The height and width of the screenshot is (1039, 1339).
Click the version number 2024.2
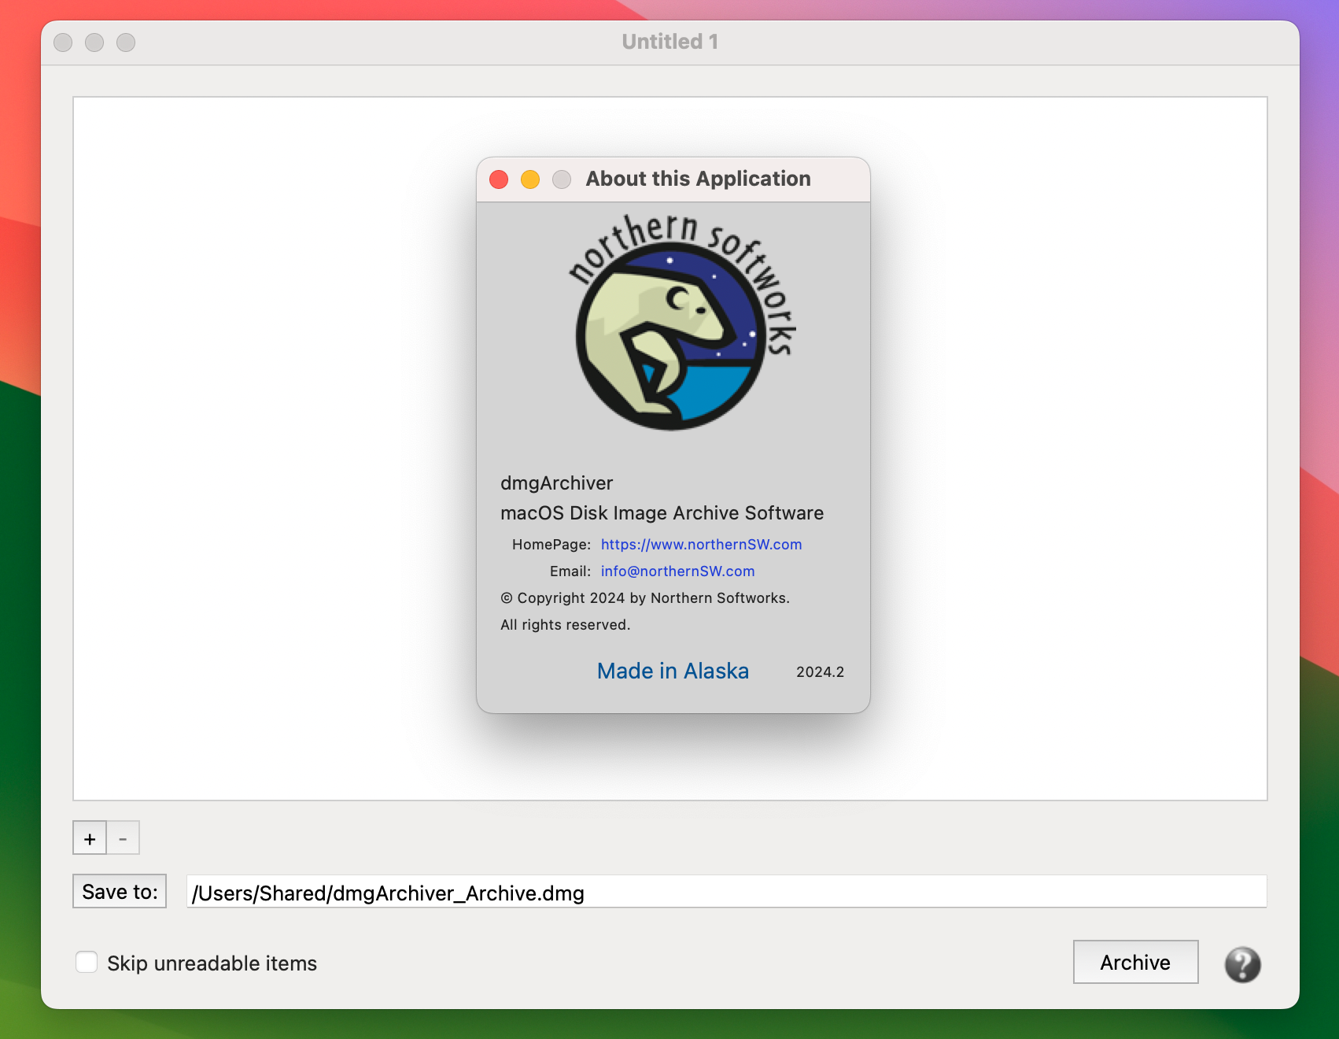click(x=820, y=672)
